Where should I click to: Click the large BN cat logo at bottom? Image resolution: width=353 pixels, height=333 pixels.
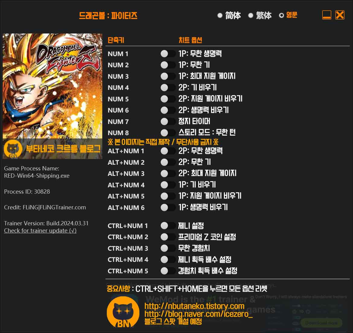[123, 312]
